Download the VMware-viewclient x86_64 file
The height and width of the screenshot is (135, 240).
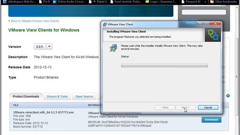(211, 120)
